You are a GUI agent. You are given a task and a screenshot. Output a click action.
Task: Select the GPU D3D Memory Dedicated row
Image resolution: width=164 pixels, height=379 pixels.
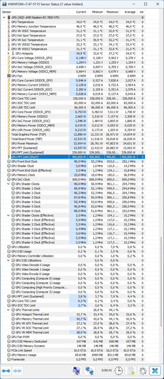(x=72, y=341)
